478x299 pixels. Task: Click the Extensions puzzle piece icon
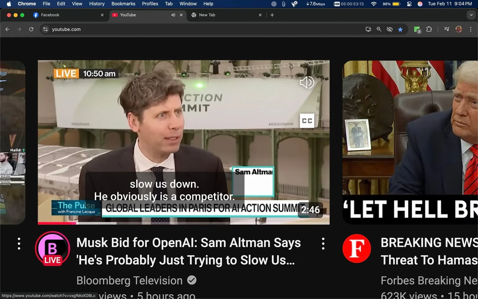(x=429, y=29)
